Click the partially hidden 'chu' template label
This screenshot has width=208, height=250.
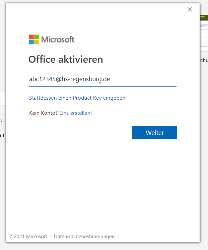tap(204, 60)
